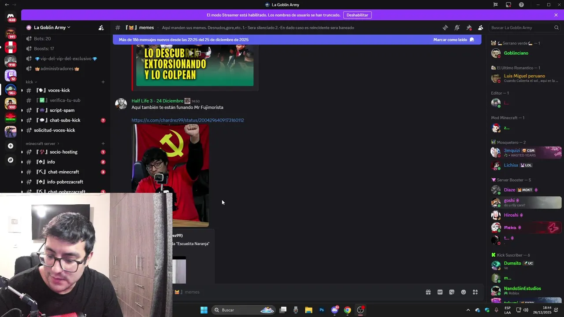Open the x.com chardrez99 status link
The width and height of the screenshot is (564, 317).
tap(188, 120)
